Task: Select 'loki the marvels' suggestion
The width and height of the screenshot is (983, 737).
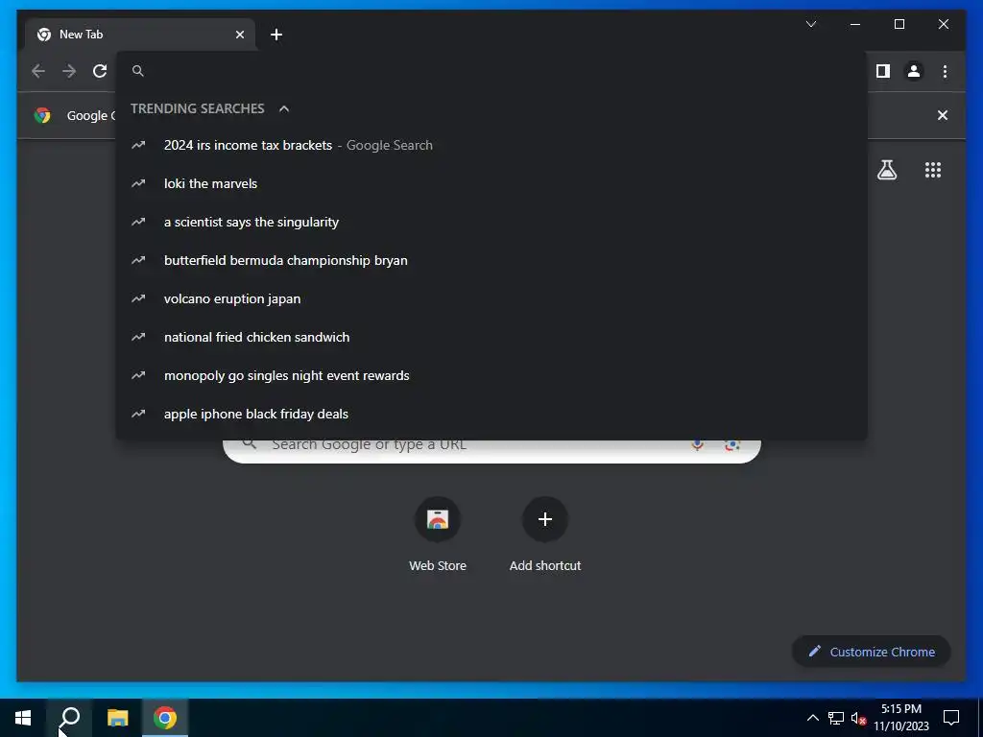Action: [x=491, y=183]
